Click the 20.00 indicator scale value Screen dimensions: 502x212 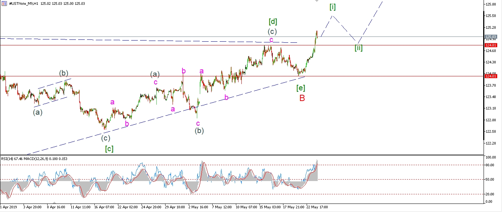(x=491, y=194)
